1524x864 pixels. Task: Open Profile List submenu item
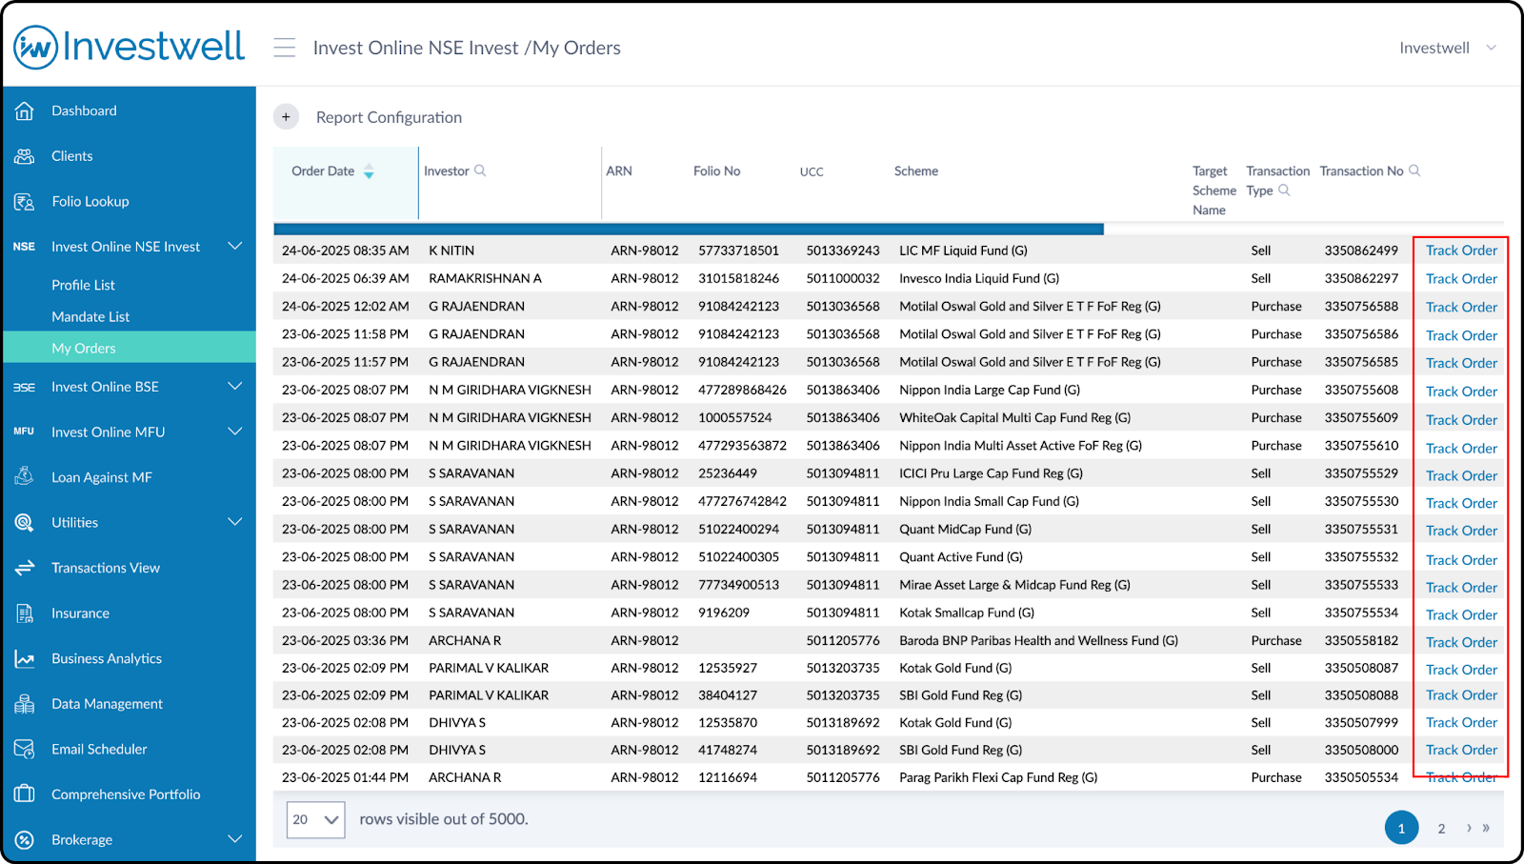pos(83,285)
